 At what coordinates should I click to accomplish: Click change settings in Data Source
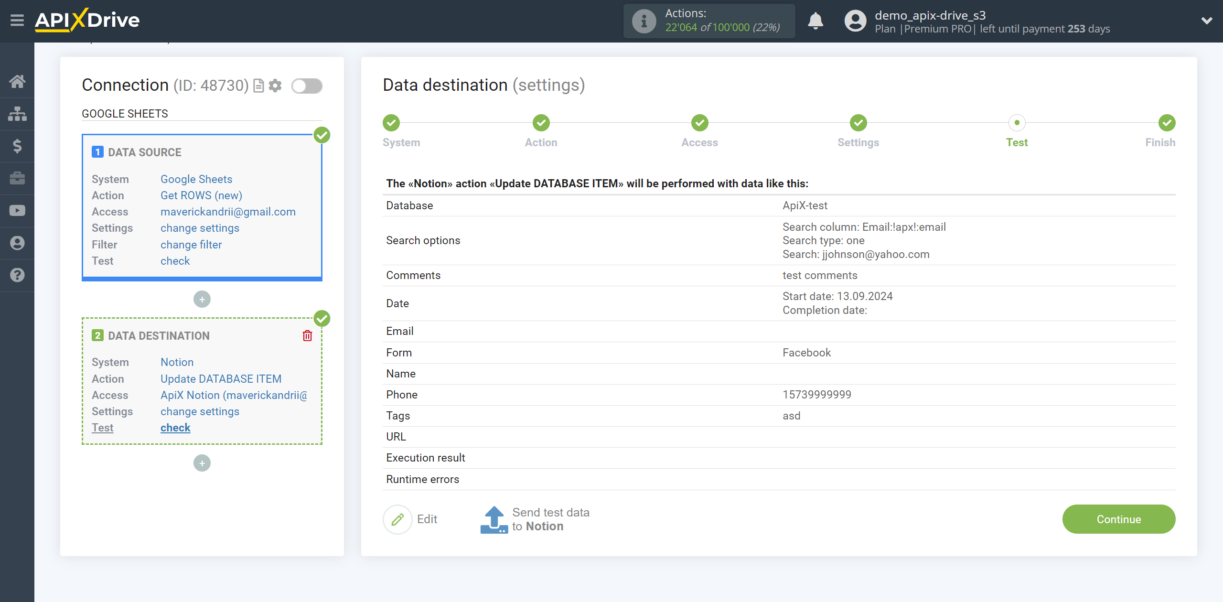click(x=200, y=228)
